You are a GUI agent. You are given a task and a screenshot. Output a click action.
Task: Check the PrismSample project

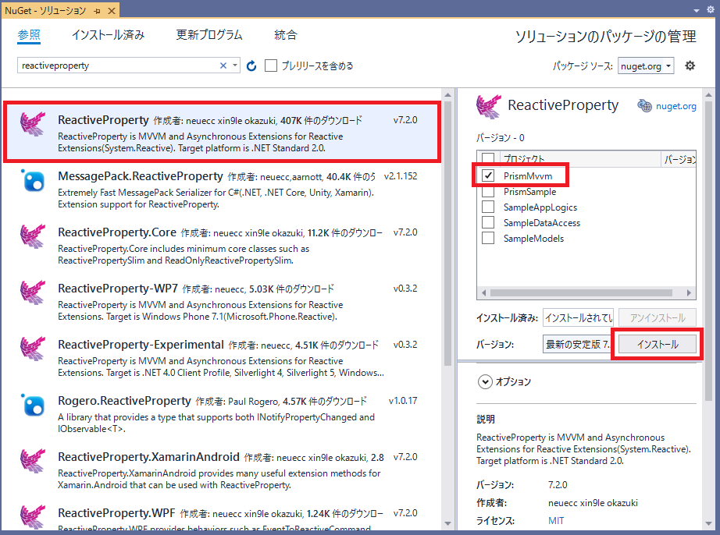coord(488,191)
